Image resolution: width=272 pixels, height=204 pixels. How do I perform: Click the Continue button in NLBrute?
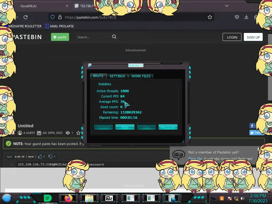pos(103,127)
